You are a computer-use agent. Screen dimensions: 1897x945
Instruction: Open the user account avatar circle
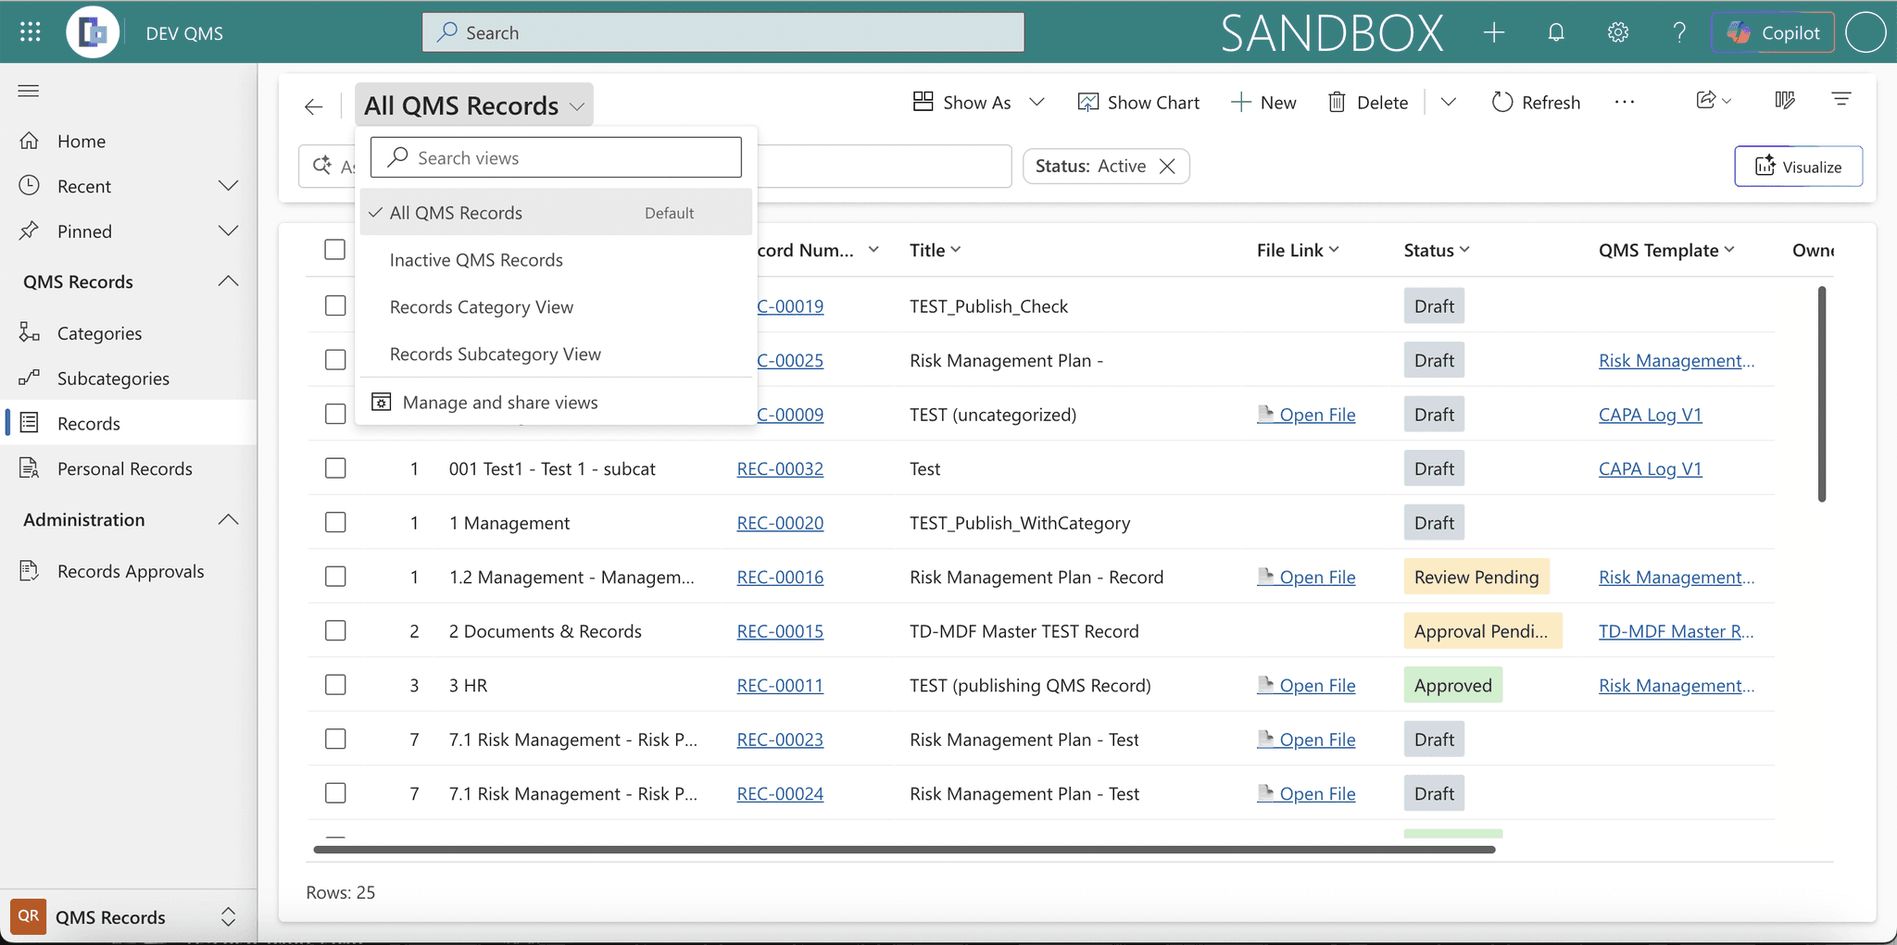point(1866,32)
